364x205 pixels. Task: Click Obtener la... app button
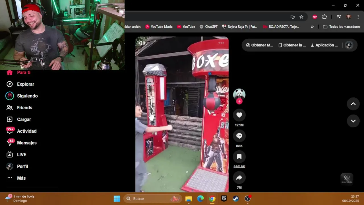(x=292, y=45)
